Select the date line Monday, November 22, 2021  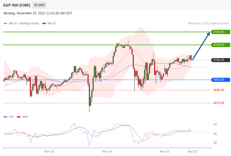(x=38, y=13)
